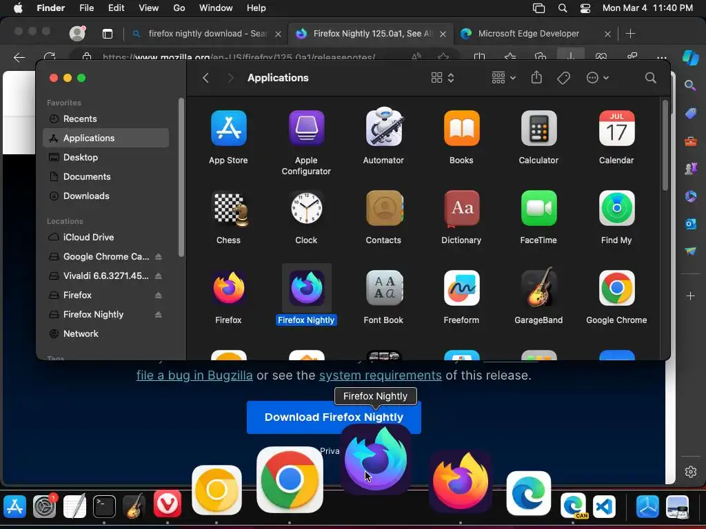Select the GarageBand app in Finder window
Screen dimensions: 706x529
[x=539, y=287]
